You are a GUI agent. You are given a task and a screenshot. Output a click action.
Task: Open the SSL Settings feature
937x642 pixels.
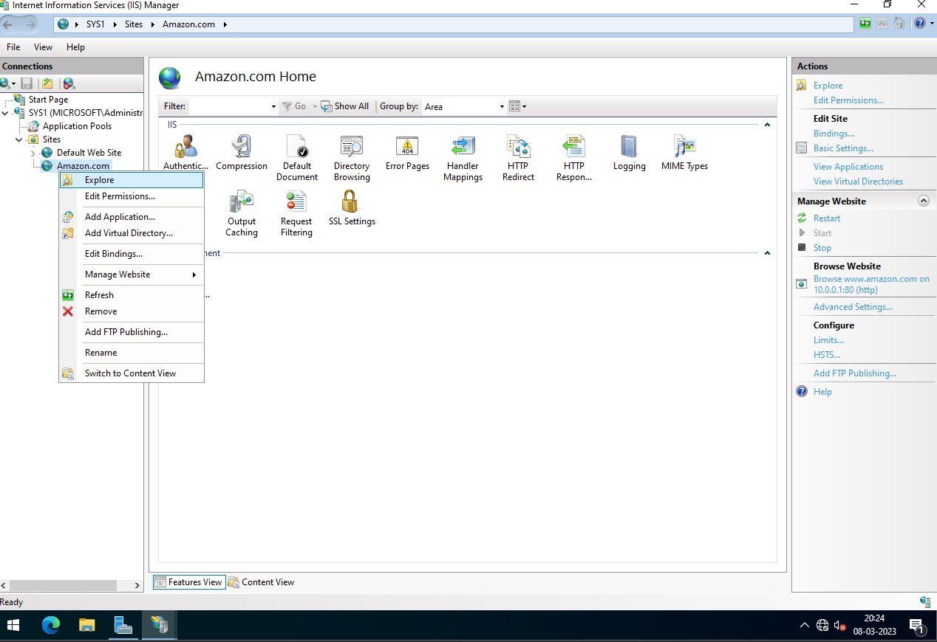(x=352, y=208)
